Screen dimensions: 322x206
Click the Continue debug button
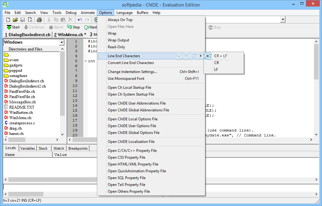tap(34, 27)
